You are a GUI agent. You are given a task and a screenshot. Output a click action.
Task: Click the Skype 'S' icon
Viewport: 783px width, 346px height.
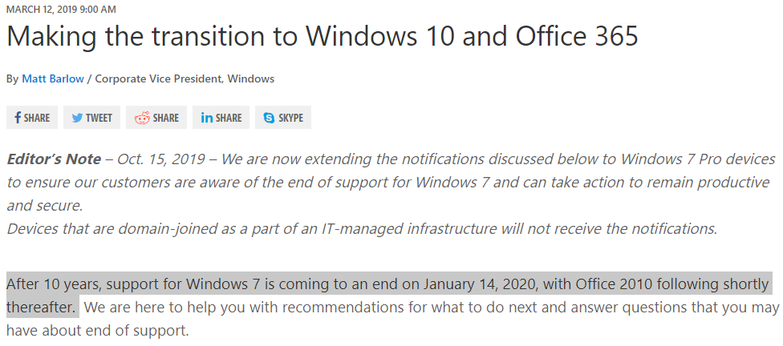269,119
